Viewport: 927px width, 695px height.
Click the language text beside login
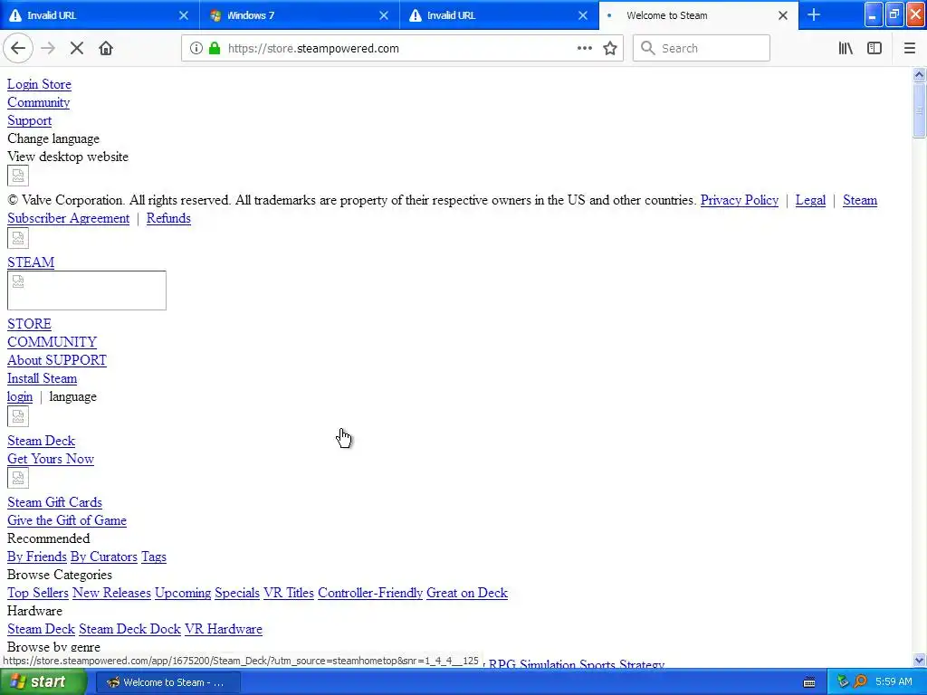click(72, 396)
